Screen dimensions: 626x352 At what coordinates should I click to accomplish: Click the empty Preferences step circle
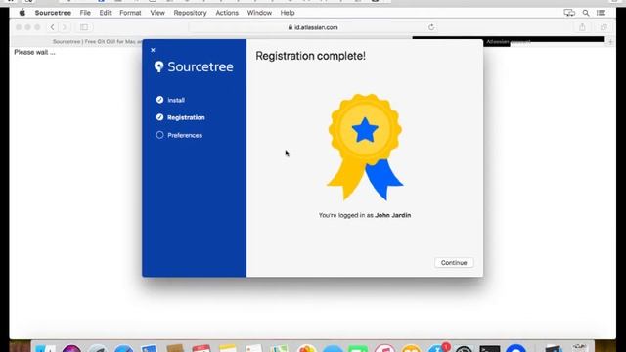[159, 135]
